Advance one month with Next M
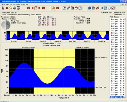The width and height of the screenshot is (127, 102). click(x=44, y=8)
